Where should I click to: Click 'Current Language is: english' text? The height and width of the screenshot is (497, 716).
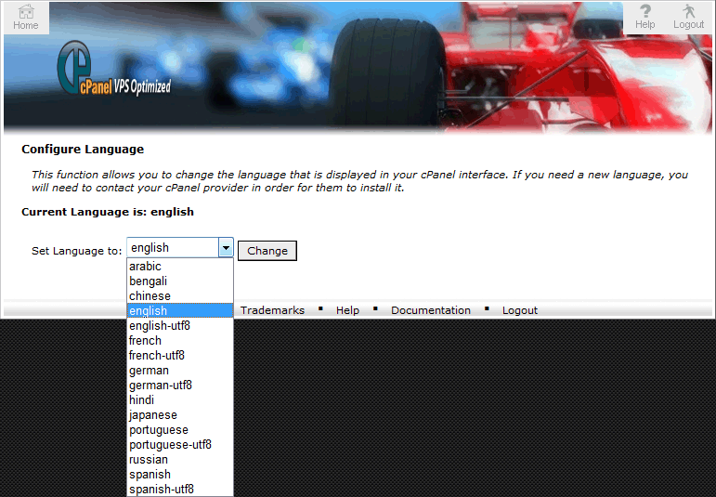108,212
